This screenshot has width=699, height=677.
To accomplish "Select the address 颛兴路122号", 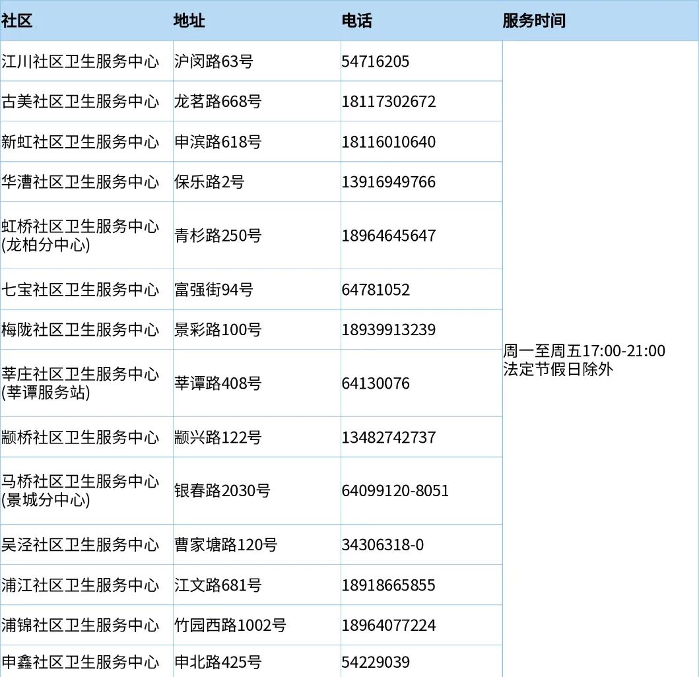I will [x=218, y=437].
